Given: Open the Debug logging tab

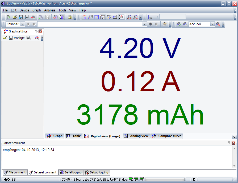Looking at the screenshot, I should click(x=97, y=172).
